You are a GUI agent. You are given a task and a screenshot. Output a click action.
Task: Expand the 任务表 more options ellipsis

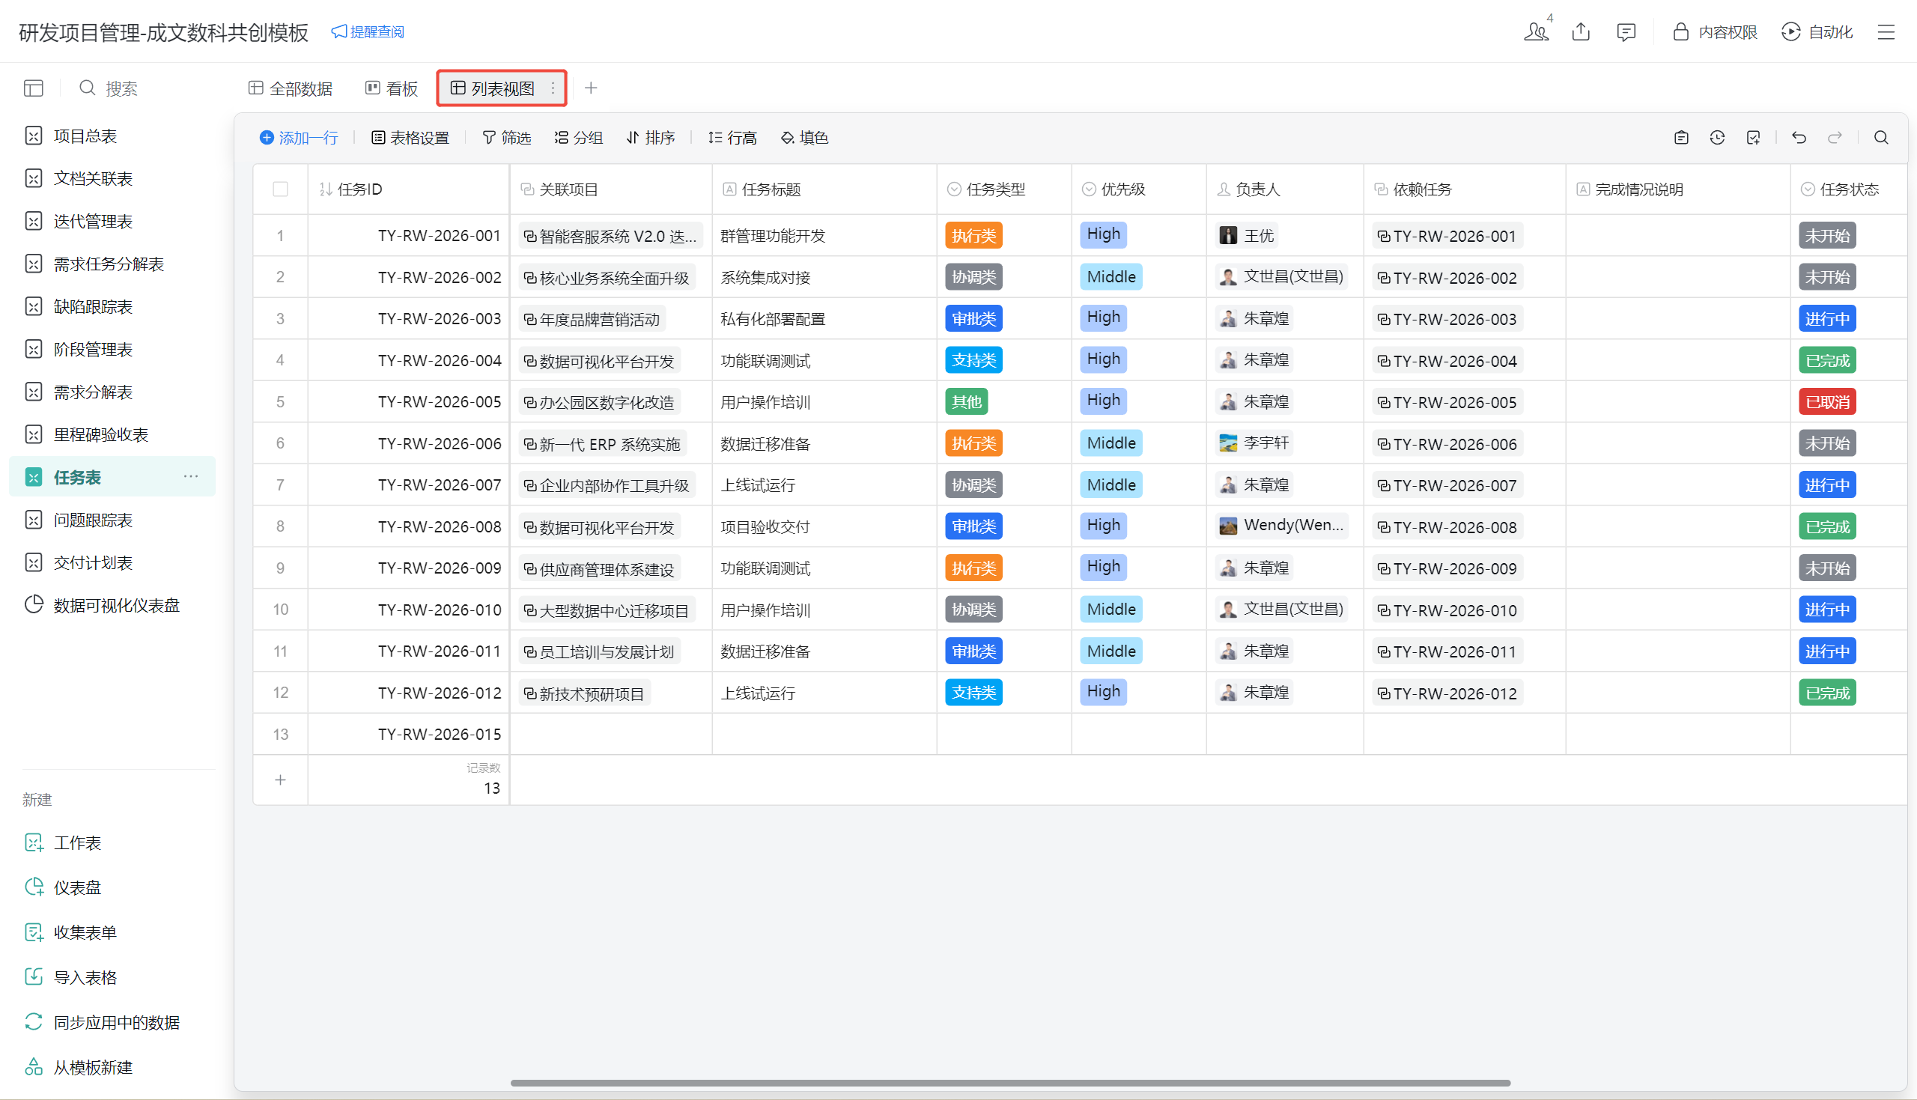191,477
